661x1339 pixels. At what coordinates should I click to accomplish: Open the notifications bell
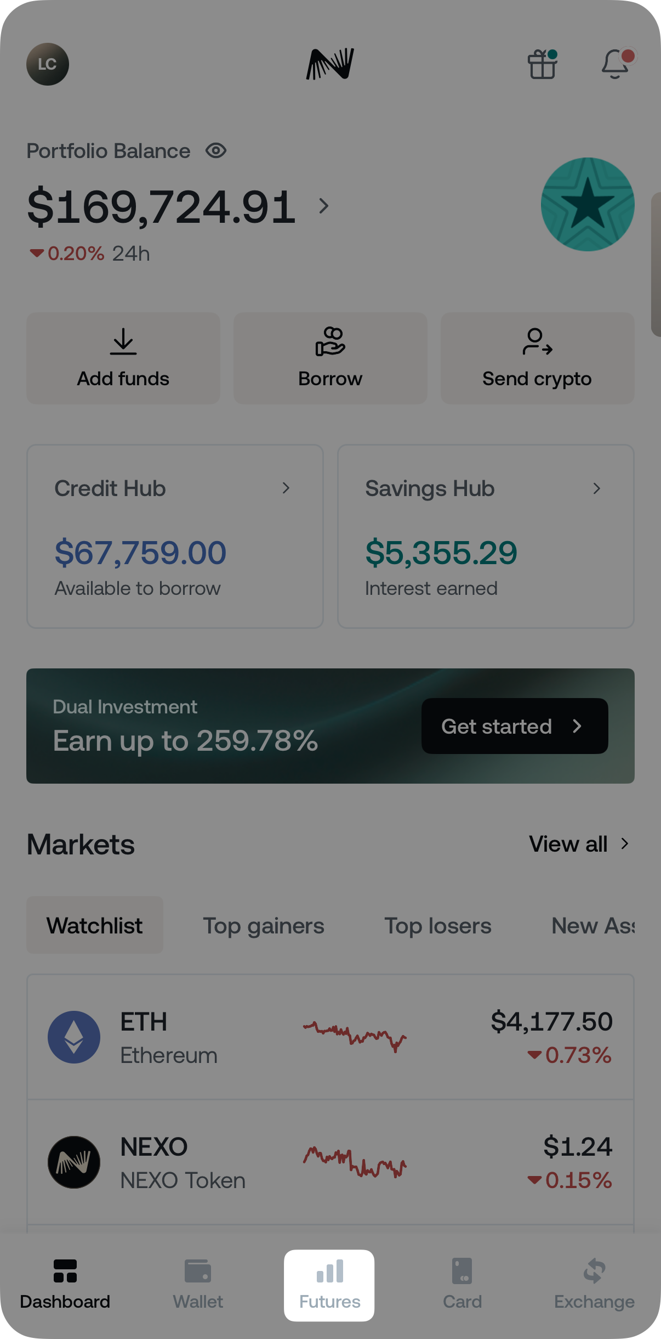pyautogui.click(x=616, y=65)
